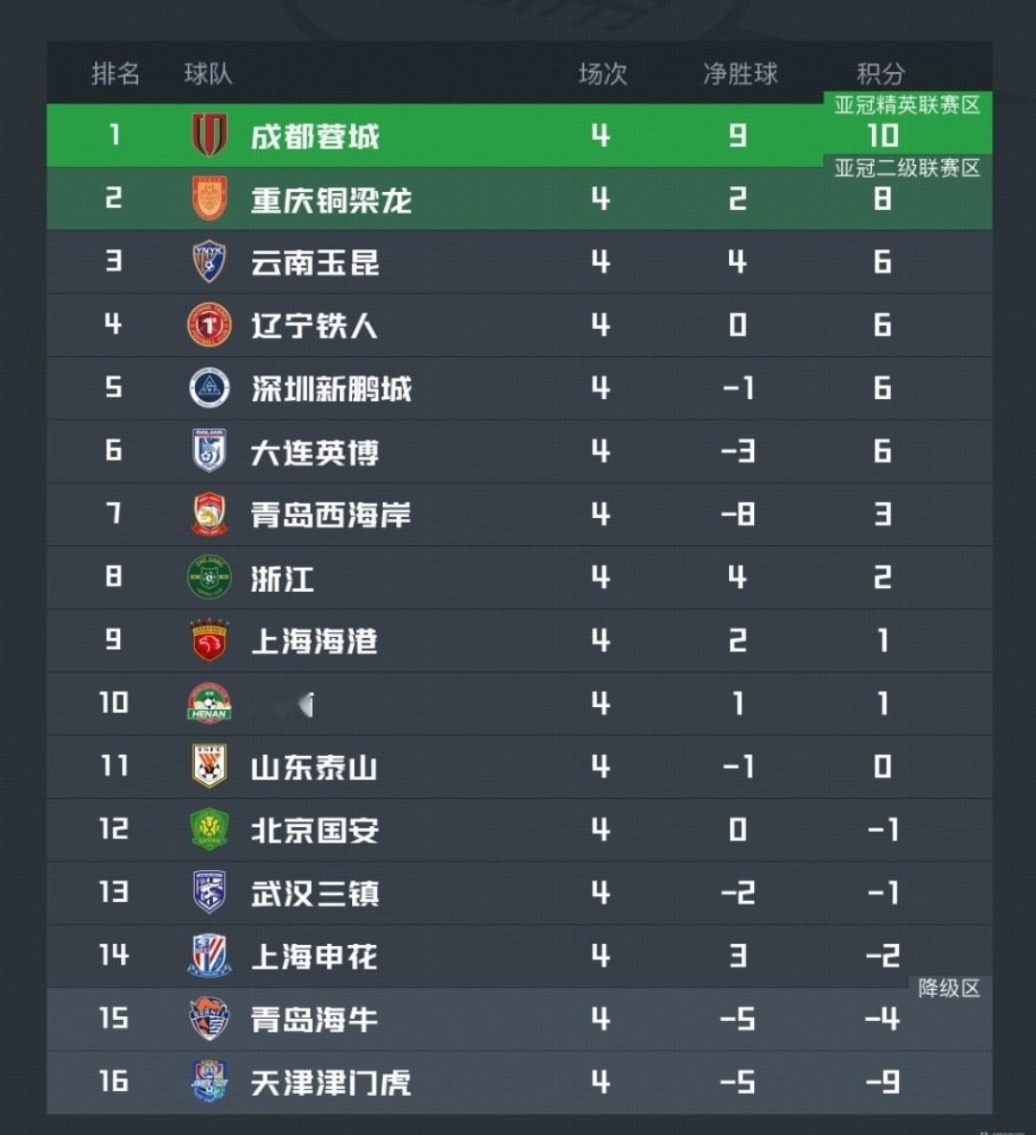Open the 深圳新鹏城 blue circular crest
The image size is (1036, 1135).
209,388
